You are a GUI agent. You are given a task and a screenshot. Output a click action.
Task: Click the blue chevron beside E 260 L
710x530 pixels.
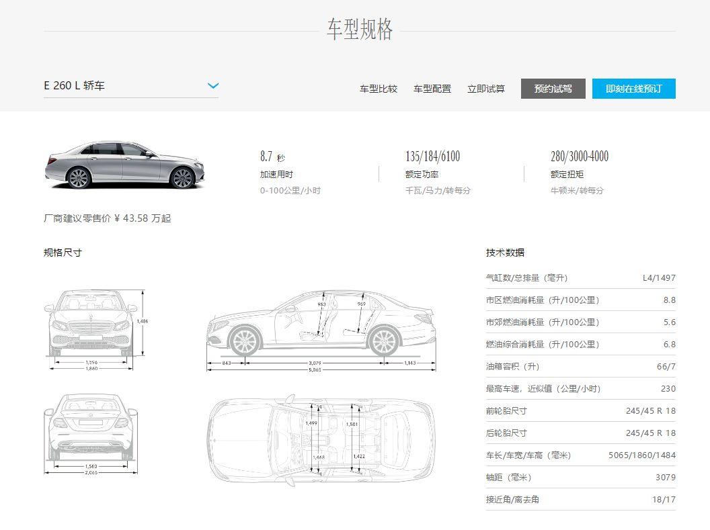(x=213, y=86)
